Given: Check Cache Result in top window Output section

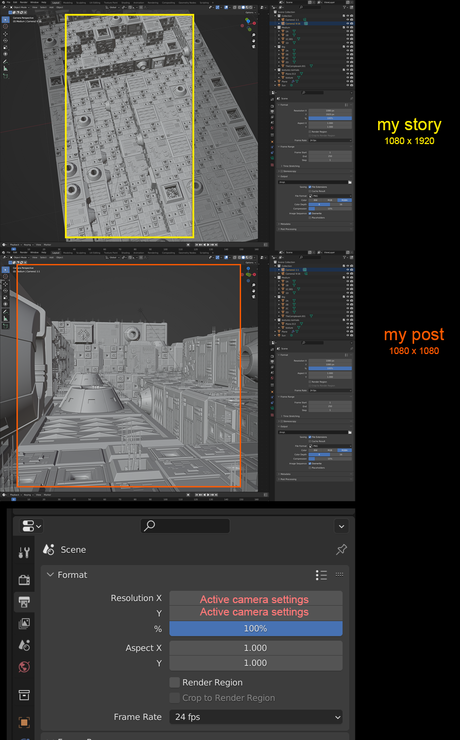Looking at the screenshot, I should tap(310, 191).
